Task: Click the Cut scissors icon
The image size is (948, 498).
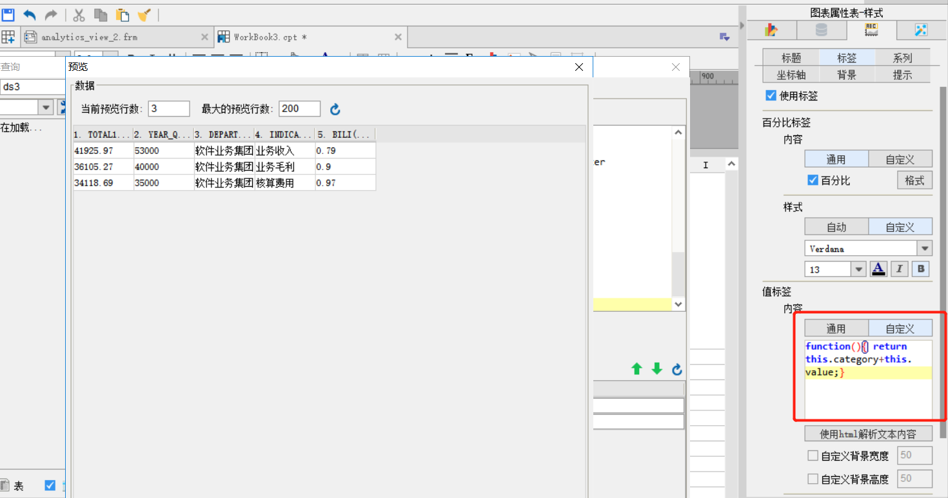Action: pos(79,15)
